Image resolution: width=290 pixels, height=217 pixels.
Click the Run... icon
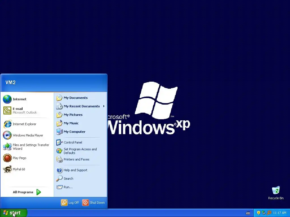[x=59, y=187]
